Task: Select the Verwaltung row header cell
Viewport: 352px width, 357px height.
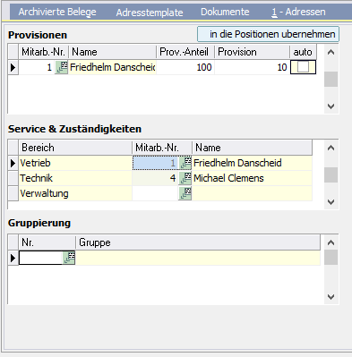Action: click(x=13, y=193)
